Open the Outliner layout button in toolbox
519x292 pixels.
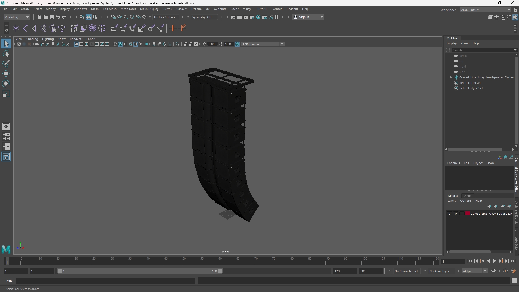pyautogui.click(x=6, y=157)
